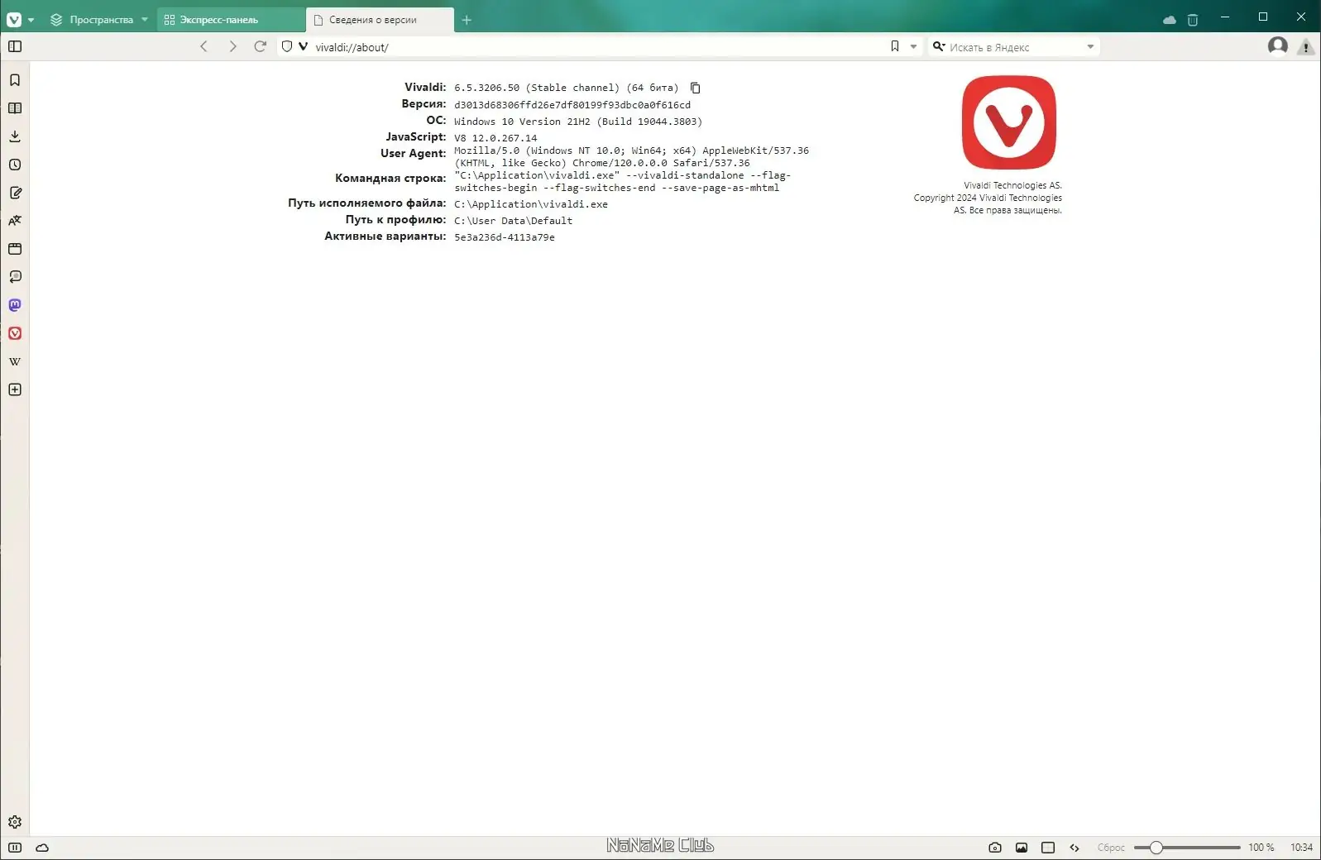Open the user profile avatar
The image size is (1321, 860).
(1278, 46)
